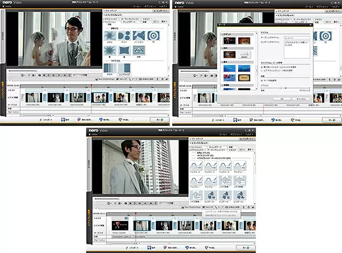Screen dimensions: 342x253
Task: Choose the first fit-duration context menu option
Action: 221,211
